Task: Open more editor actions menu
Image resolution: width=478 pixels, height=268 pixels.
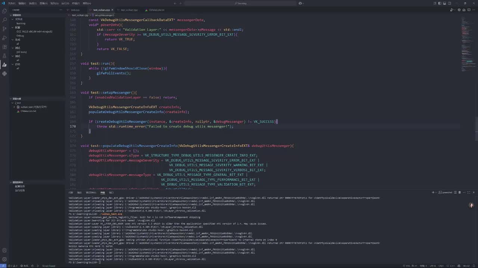Action: [474, 10]
